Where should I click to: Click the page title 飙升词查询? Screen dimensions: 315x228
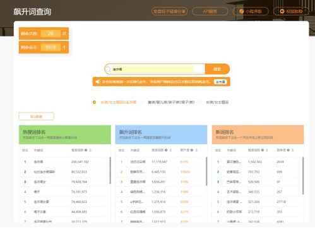tap(32, 12)
